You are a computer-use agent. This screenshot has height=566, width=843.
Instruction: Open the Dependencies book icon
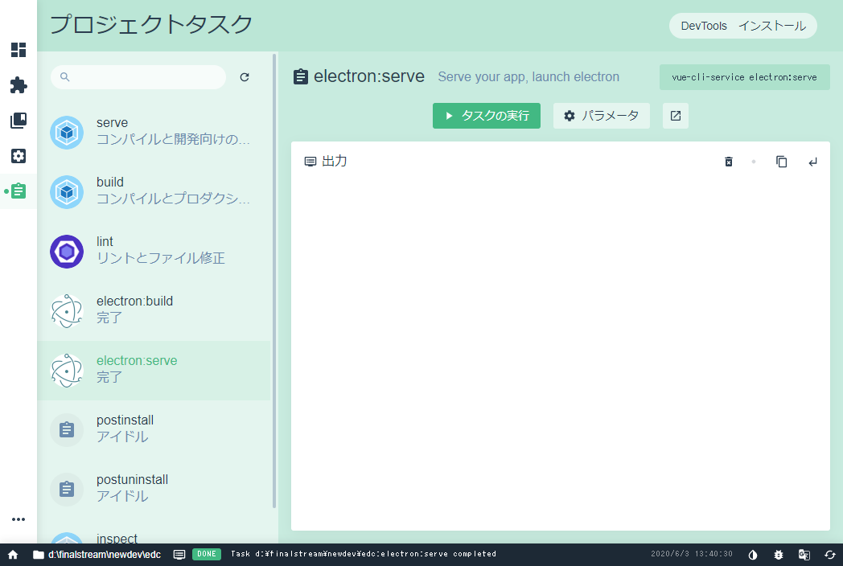(x=19, y=121)
